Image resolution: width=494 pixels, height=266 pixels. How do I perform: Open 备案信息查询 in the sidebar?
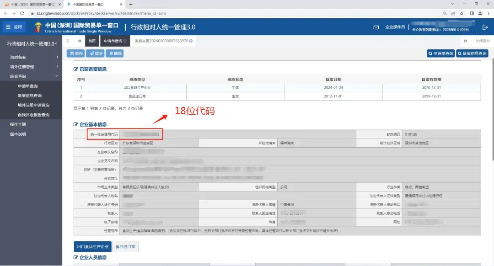pos(30,96)
